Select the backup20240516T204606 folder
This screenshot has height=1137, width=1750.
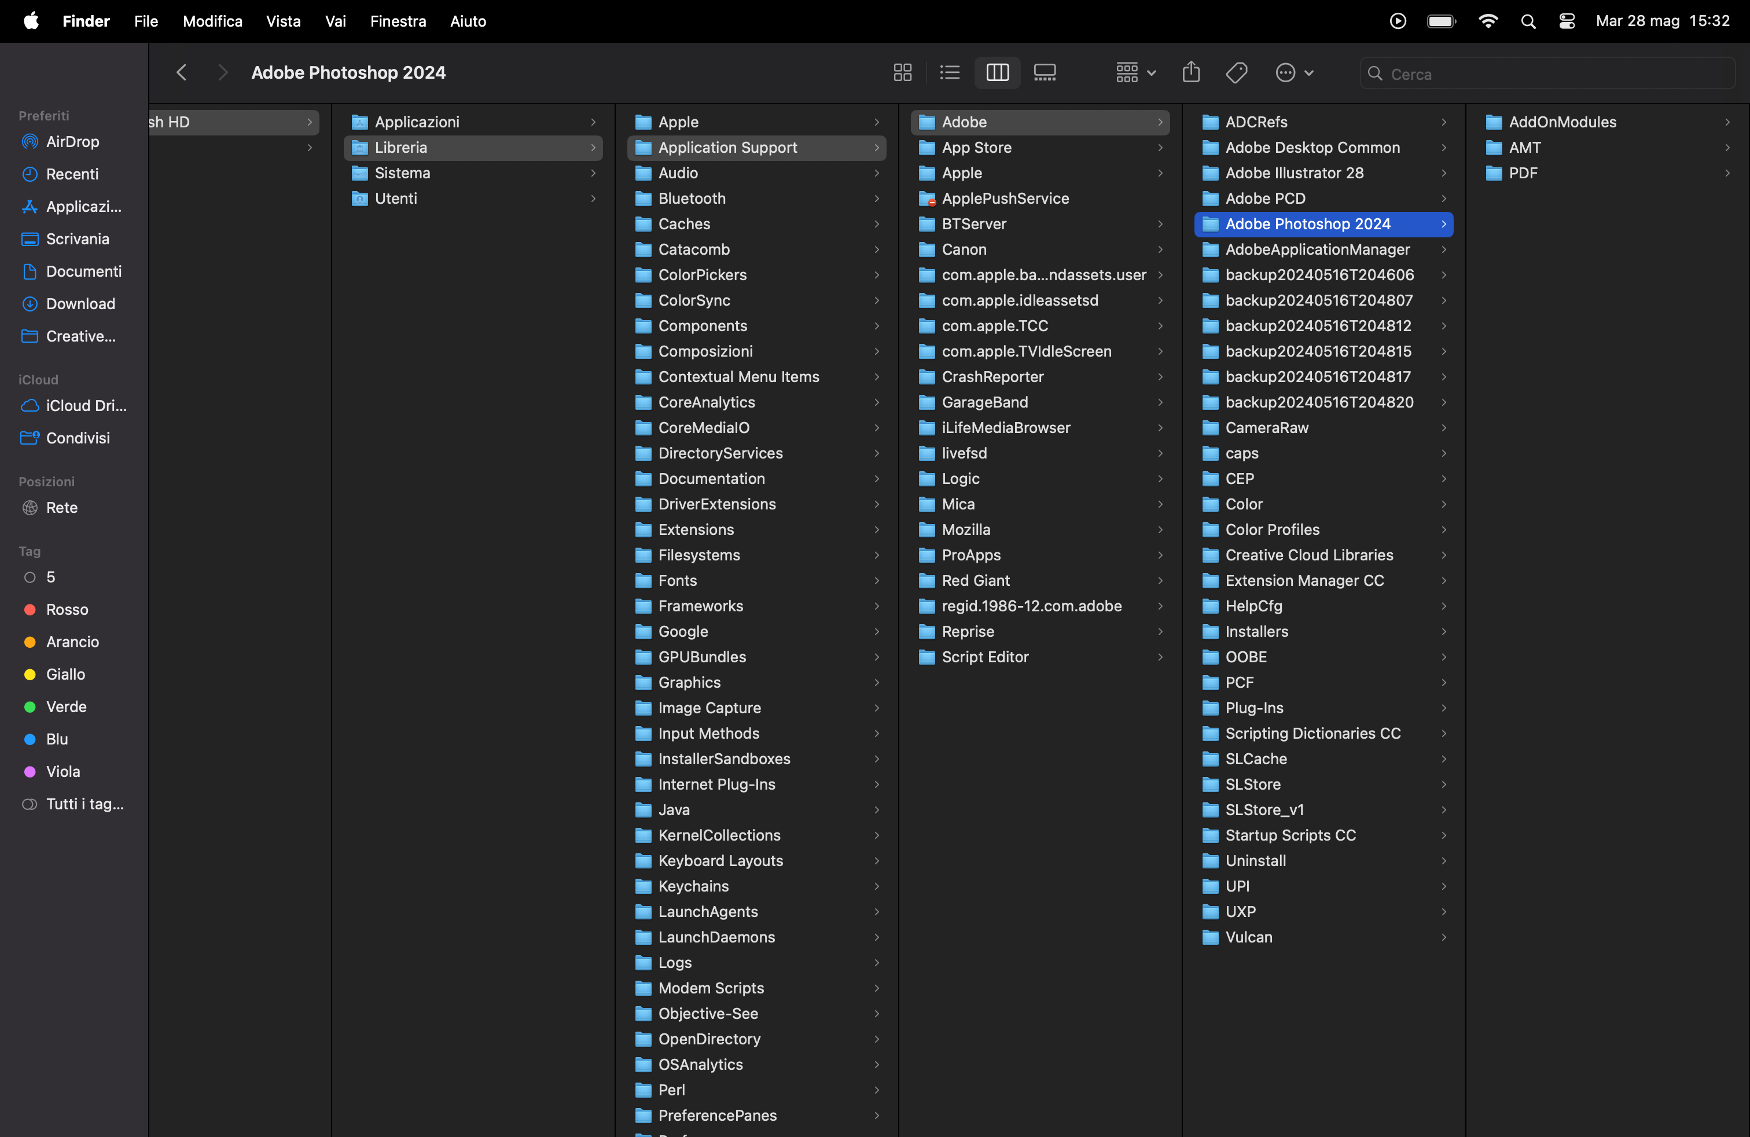click(1323, 275)
